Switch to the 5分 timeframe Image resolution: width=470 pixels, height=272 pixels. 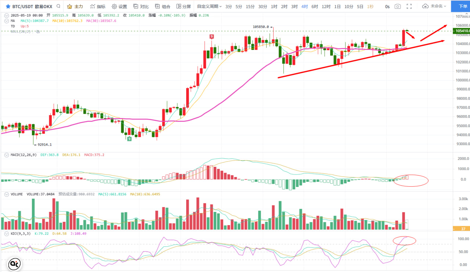tap(239, 7)
